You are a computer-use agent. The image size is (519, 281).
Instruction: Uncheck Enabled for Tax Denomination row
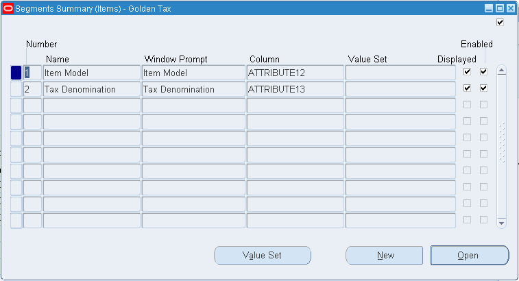click(x=483, y=88)
